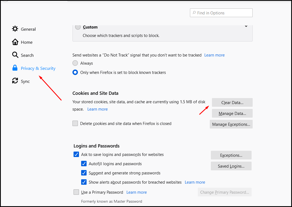Image resolution: width=292 pixels, height=207 pixels.
Task: Click the Cookies and Site Data heading
Action: [95, 93]
